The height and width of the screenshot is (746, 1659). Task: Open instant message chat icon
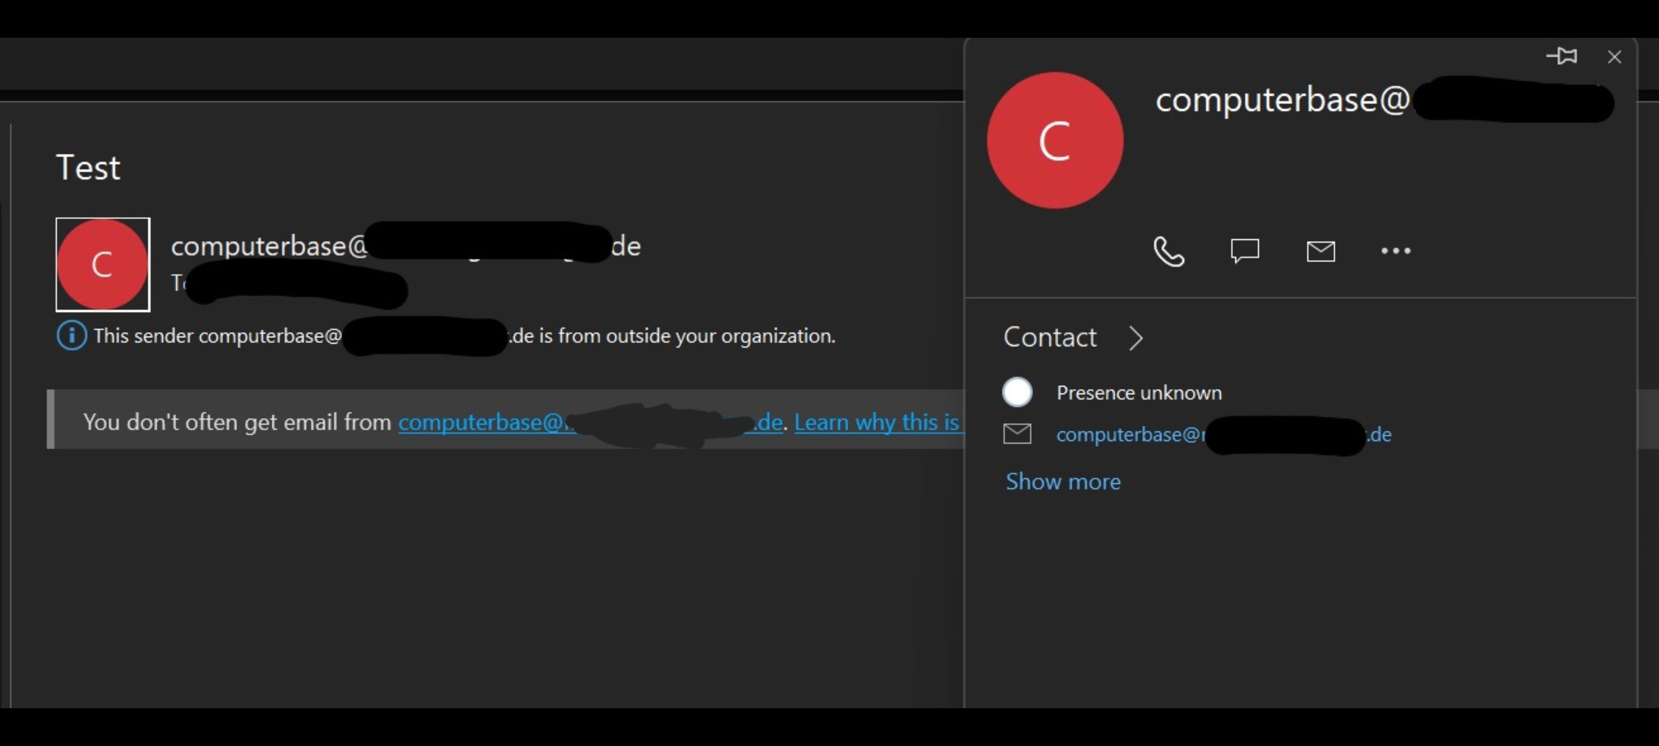tap(1244, 251)
